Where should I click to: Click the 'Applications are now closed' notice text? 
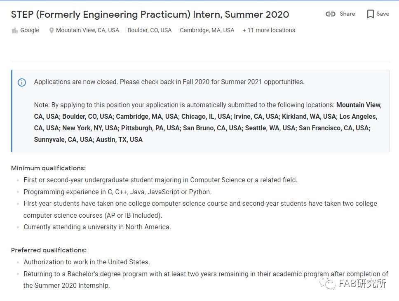tap(169, 82)
